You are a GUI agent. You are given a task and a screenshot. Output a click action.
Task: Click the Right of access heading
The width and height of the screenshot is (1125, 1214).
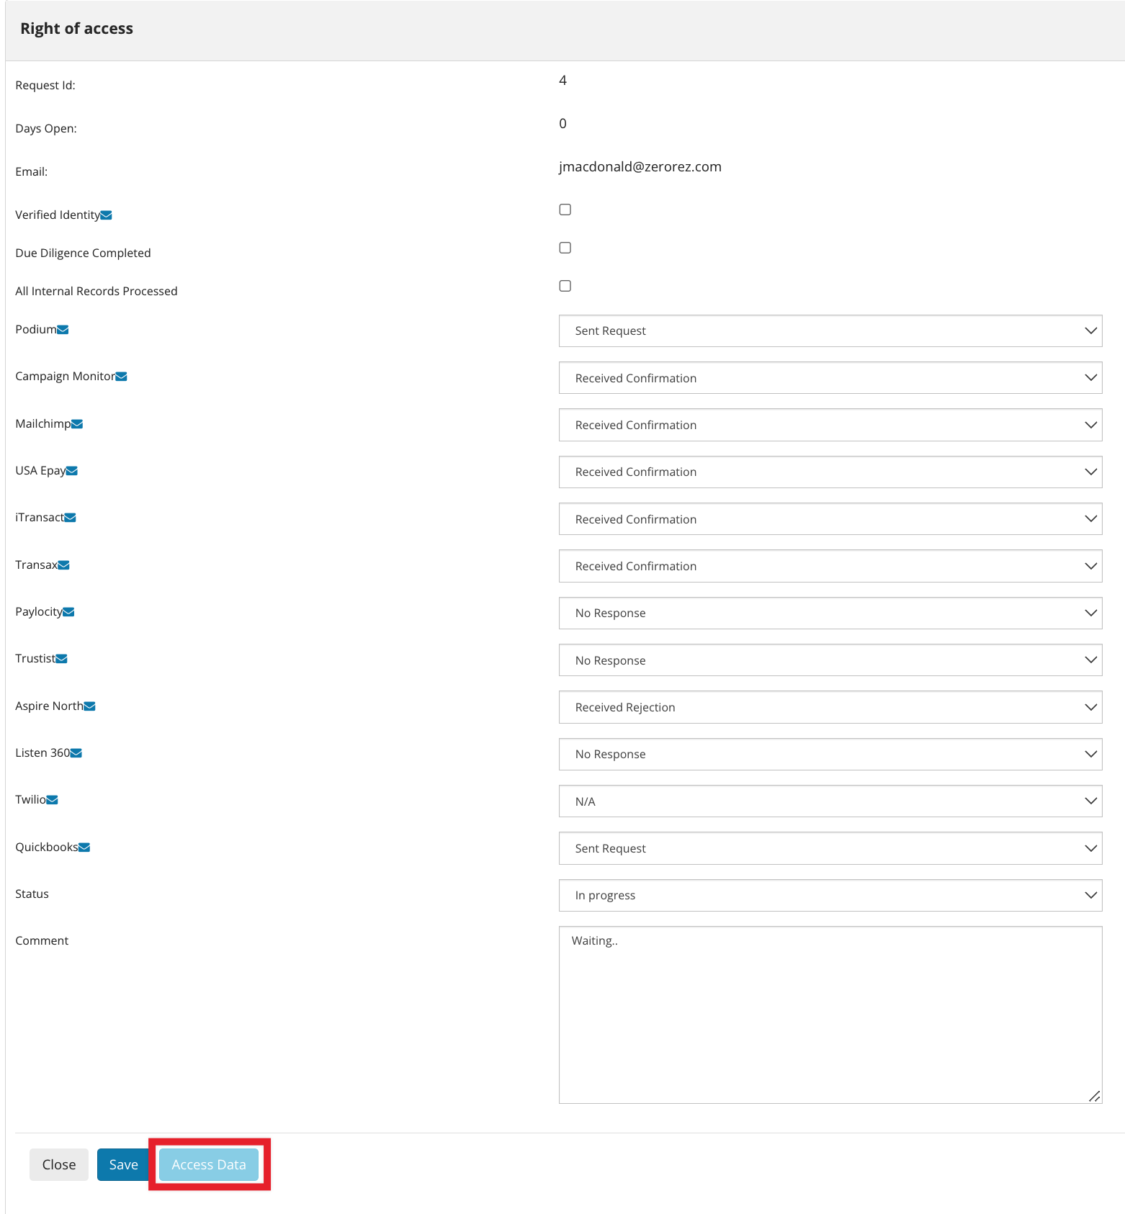click(x=77, y=29)
